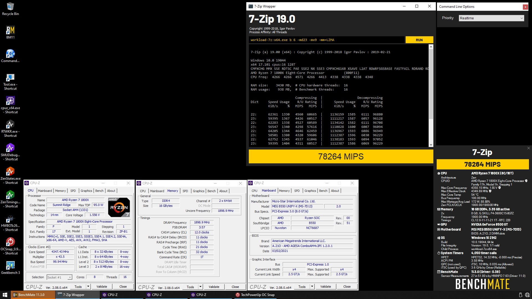Screen dimensions: 532x299
Task: Expand Tools dropdown arrow in Mainboard tab window
Action: (x=312, y=287)
